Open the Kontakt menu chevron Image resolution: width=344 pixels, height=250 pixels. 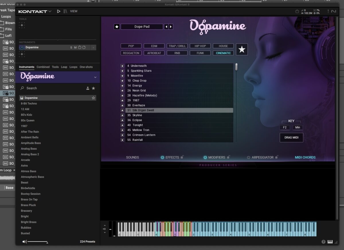tap(49, 11)
